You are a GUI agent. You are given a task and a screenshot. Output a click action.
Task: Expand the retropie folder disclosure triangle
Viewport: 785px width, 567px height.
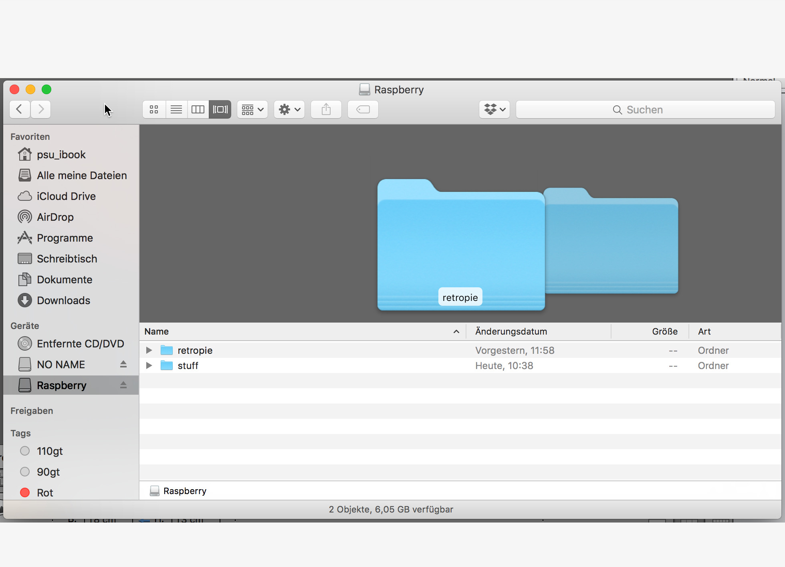pos(149,350)
